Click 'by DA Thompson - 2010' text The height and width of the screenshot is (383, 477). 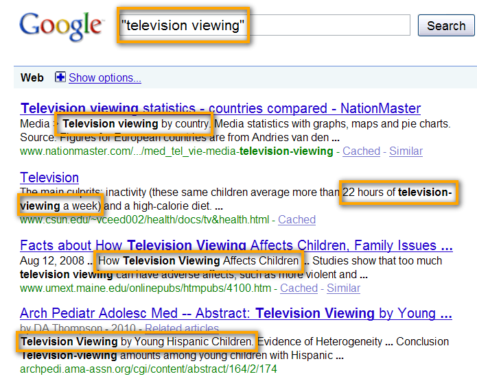coord(78,328)
